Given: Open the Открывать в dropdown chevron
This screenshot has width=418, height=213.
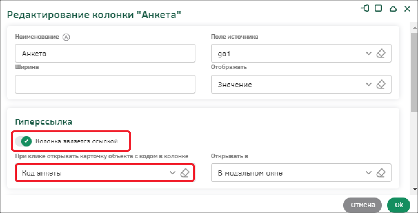Looking at the screenshot, I should (369, 173).
